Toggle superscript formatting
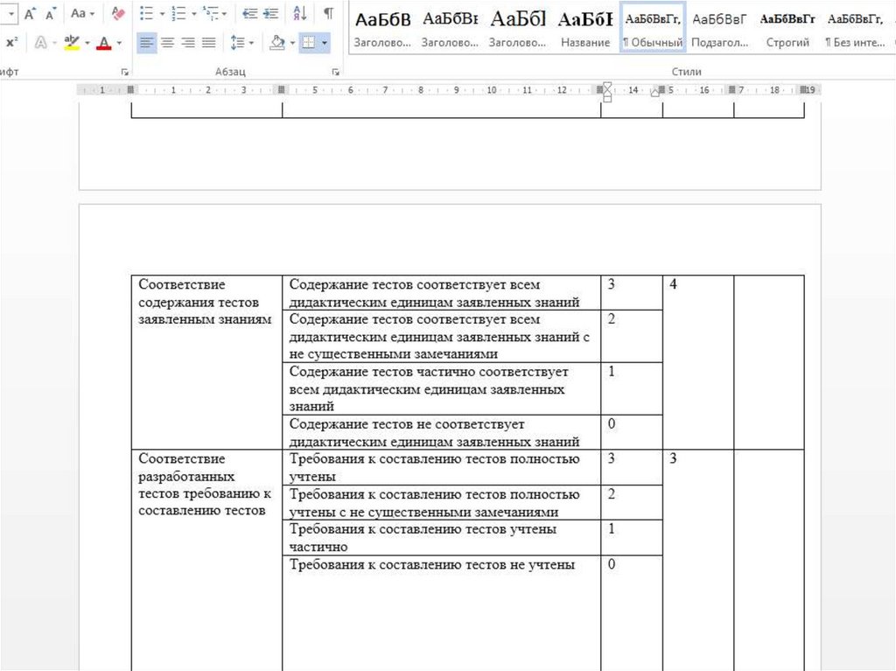The height and width of the screenshot is (671, 896). pyautogui.click(x=11, y=42)
